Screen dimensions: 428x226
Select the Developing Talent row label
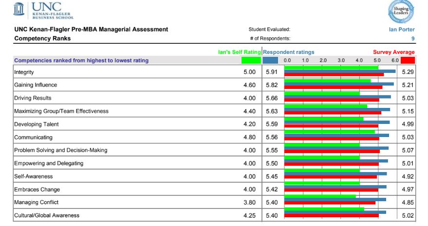click(x=37, y=124)
